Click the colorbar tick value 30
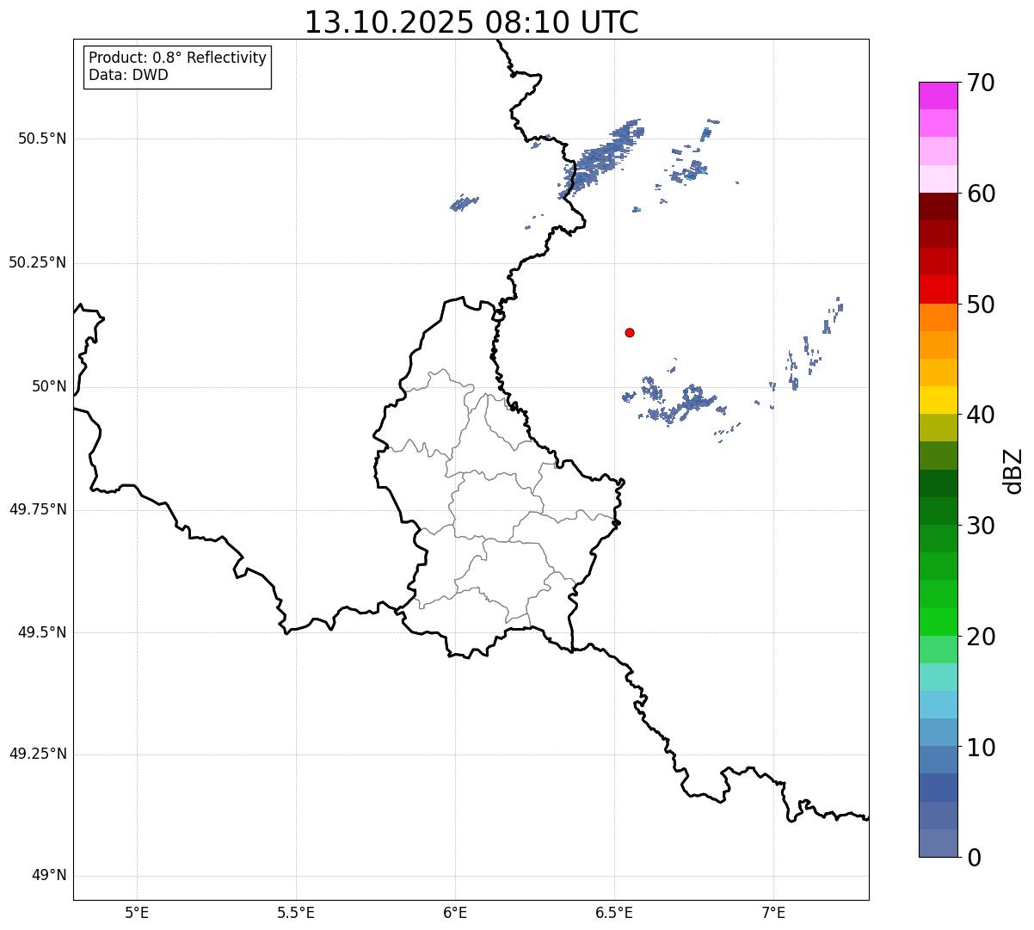1034x930 pixels. [980, 526]
